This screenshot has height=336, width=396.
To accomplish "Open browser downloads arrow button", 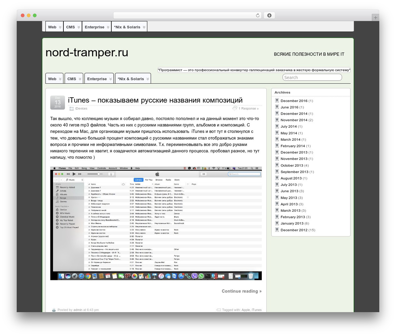I will click(269, 15).
